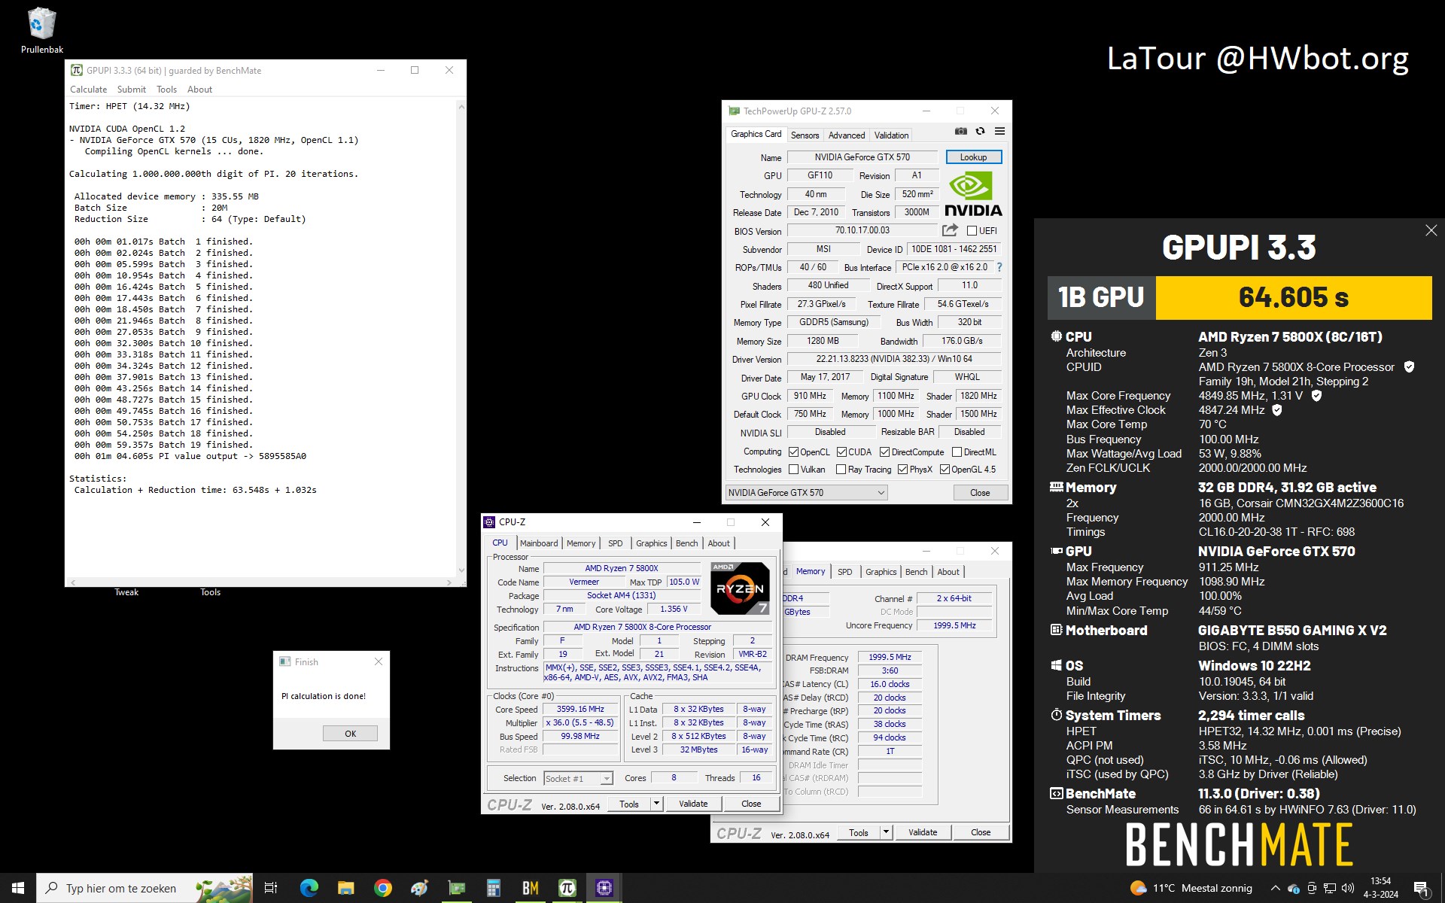Open Paint icon on taskbar
Viewport: 1445px width, 903px height.
[x=419, y=888]
